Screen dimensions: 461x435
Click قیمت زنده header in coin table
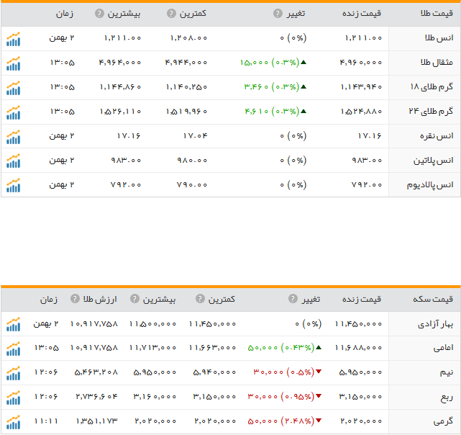click(362, 299)
